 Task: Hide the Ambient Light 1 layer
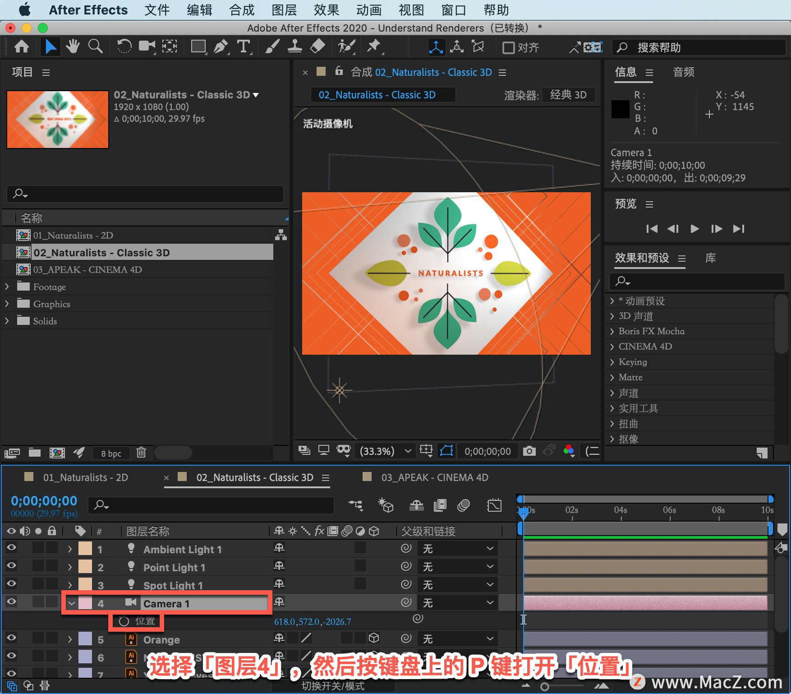pyautogui.click(x=11, y=548)
